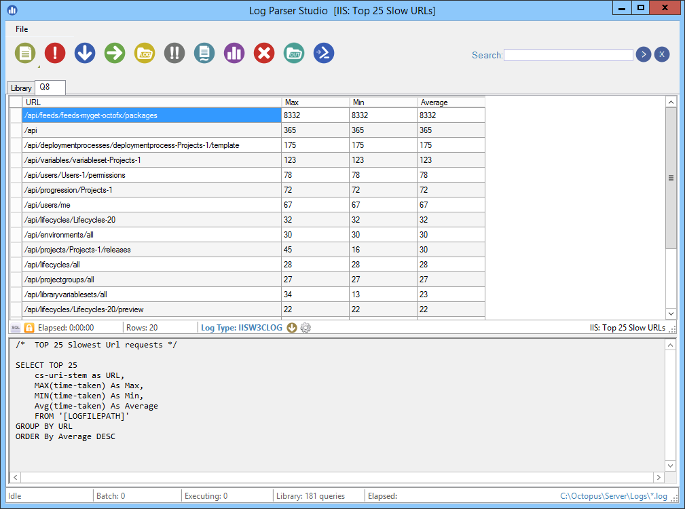This screenshot has height=509, width=685.
Task: Click the results grid vertical scrollbar thumb
Action: 671,178
